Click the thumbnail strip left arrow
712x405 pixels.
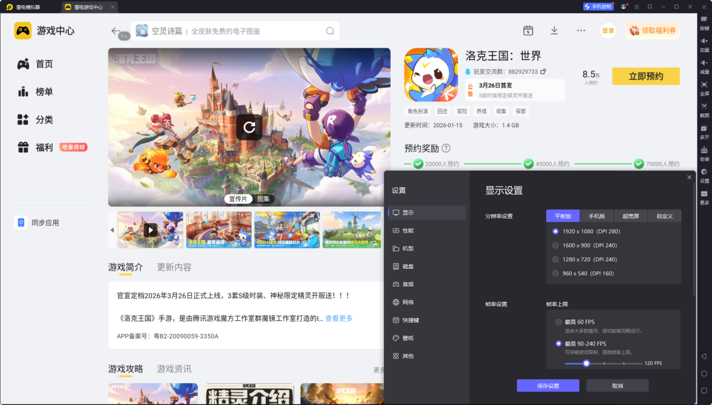click(x=112, y=230)
